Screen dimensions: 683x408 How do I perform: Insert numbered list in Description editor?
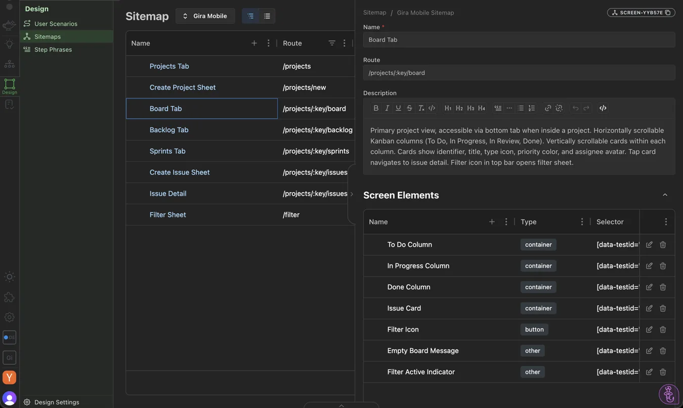click(x=531, y=108)
